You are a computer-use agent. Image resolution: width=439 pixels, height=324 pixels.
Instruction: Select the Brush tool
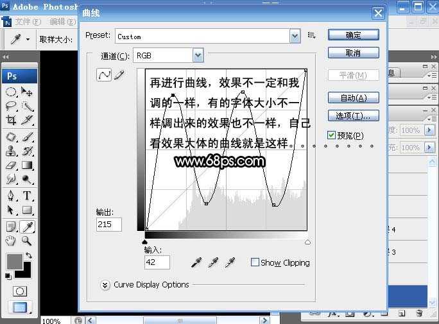tap(27, 137)
